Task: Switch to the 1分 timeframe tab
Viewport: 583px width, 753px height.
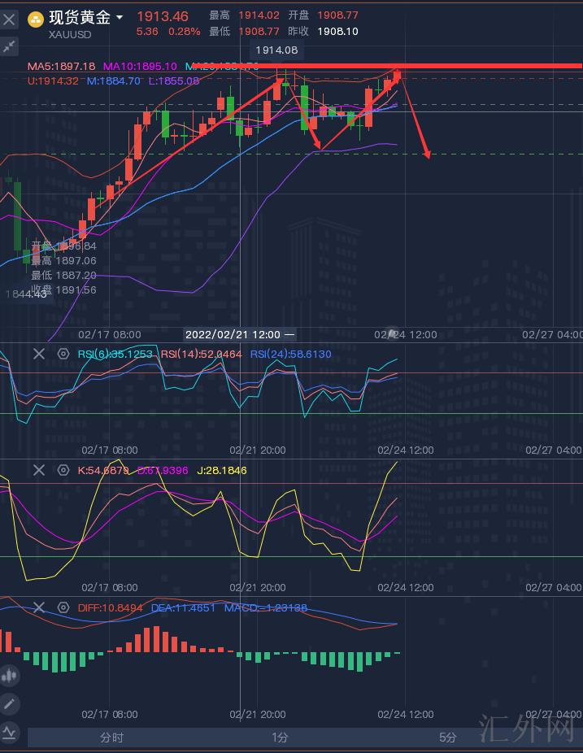Action: pos(280,738)
